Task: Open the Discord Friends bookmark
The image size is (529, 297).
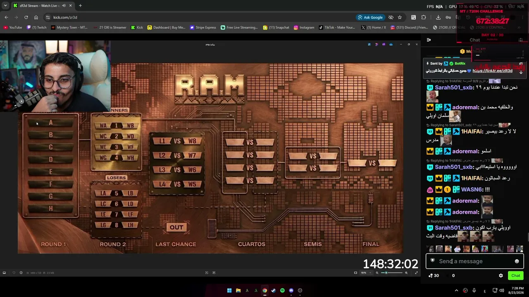Action: (409, 28)
